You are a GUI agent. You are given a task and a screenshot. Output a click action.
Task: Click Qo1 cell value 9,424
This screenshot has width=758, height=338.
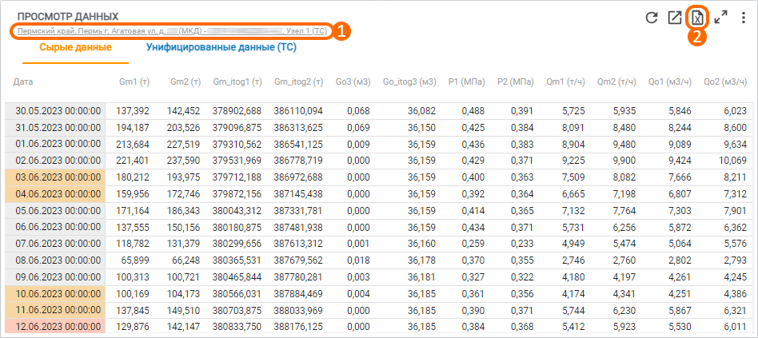679,161
